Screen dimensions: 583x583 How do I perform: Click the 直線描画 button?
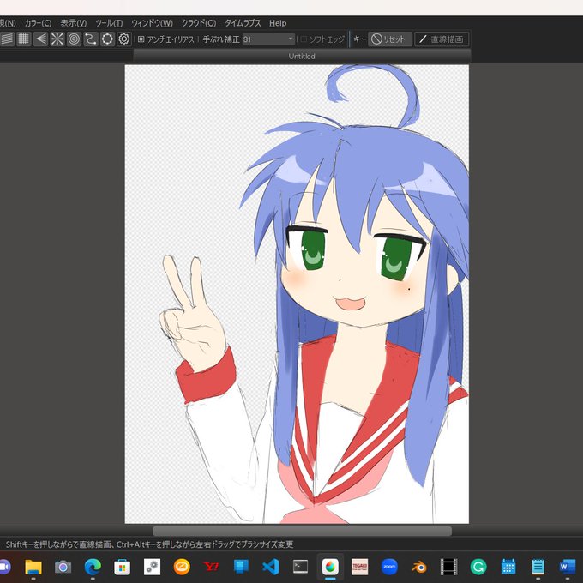(442, 39)
